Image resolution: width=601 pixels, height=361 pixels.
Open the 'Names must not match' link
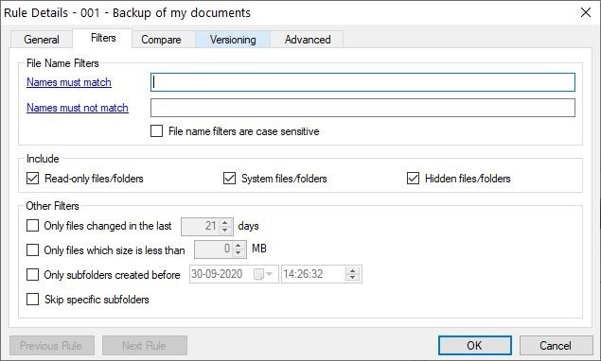point(78,108)
